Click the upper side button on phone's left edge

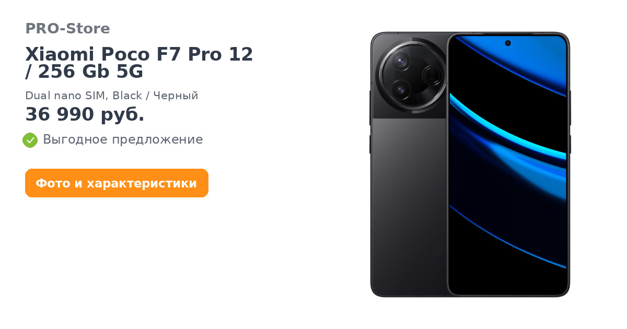pos(370,108)
